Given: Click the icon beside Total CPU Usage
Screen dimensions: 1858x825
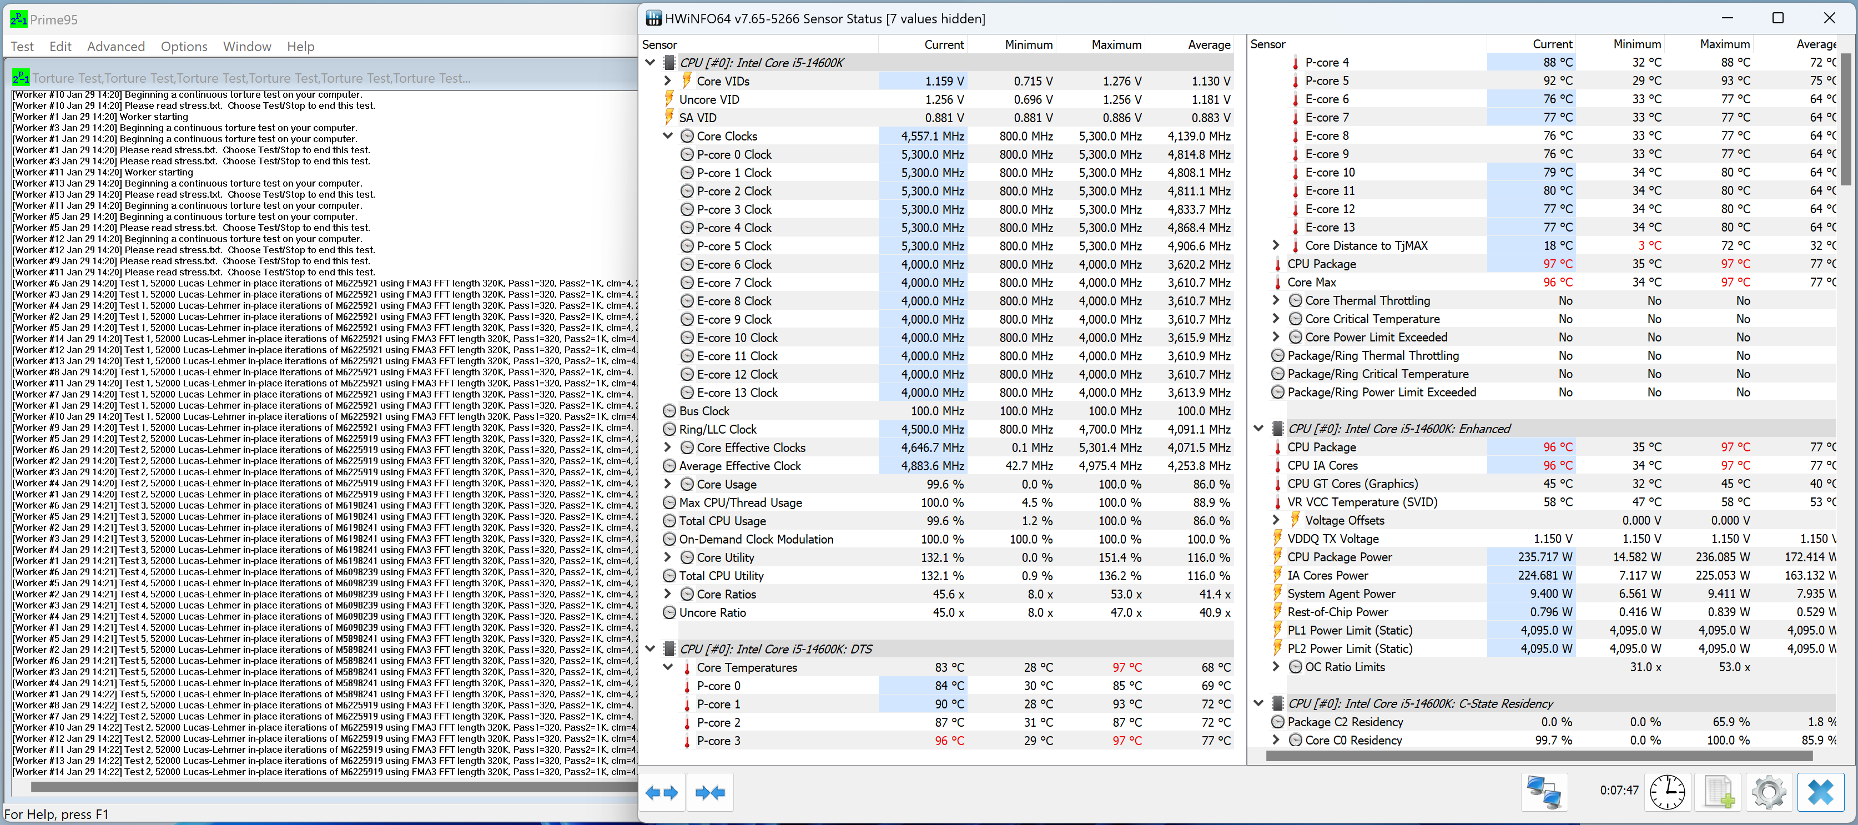Looking at the screenshot, I should [669, 521].
